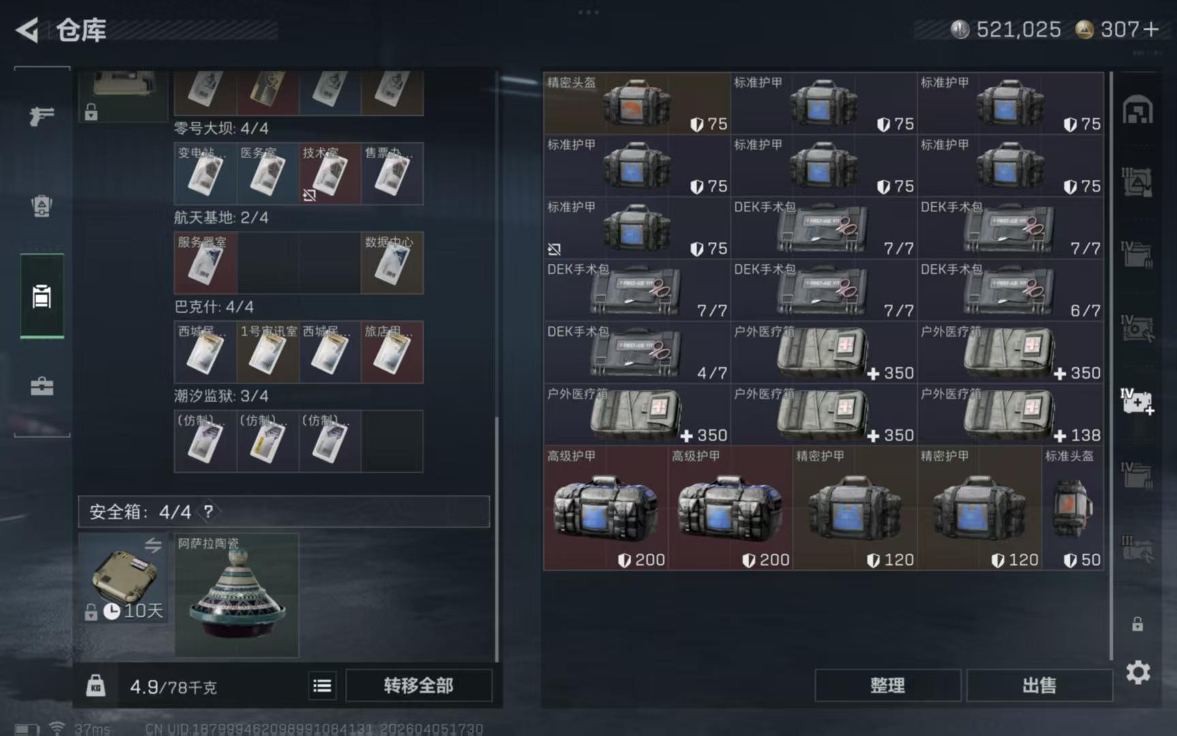Toggle the list view icon beside 转移全部

point(322,686)
